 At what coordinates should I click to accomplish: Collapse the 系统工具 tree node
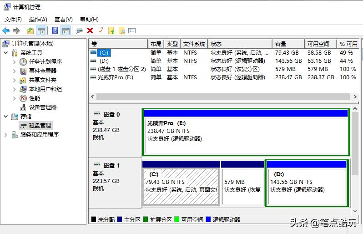click(6, 53)
